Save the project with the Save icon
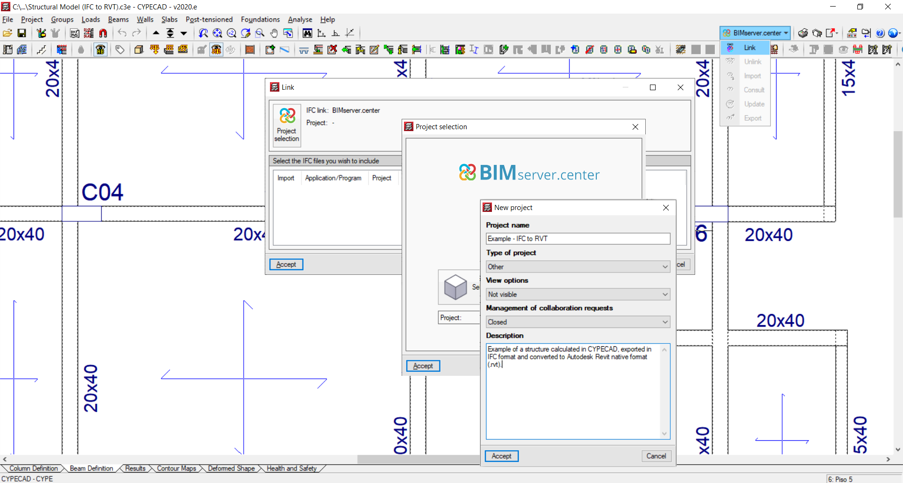The width and height of the screenshot is (903, 483). click(22, 33)
